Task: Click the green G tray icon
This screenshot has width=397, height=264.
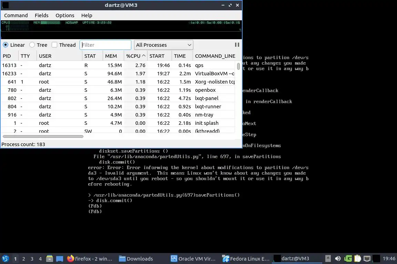Action: click(x=348, y=258)
